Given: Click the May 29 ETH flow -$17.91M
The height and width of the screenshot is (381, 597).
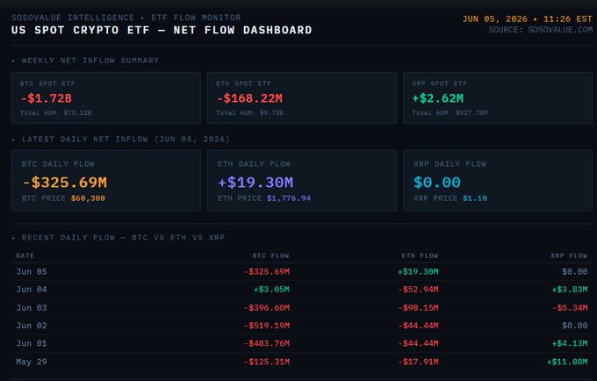Looking at the screenshot, I should point(418,362).
